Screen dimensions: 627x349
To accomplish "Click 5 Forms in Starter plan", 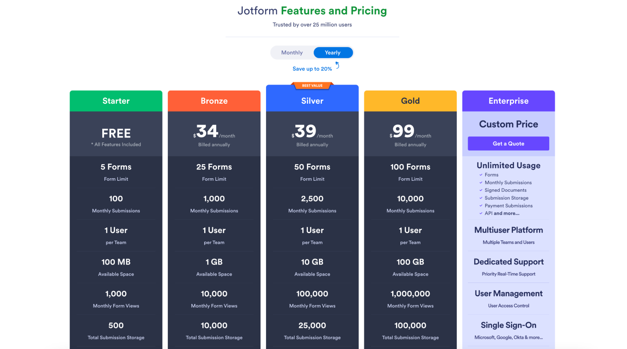I will pos(116,167).
